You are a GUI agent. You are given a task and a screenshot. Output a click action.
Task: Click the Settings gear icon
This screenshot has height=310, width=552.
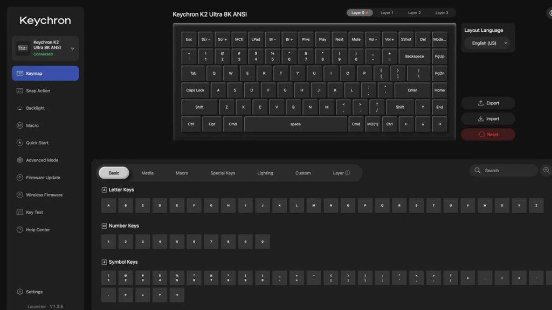(20, 292)
